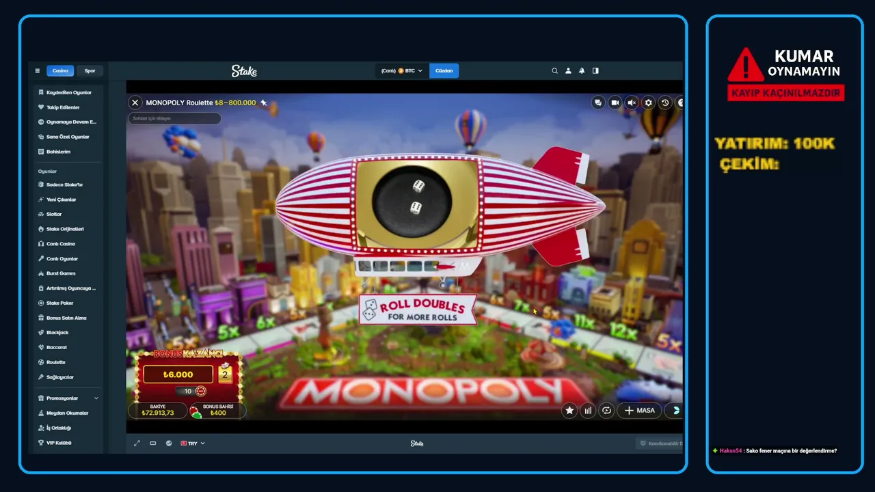Click the Bonus Satın Alma gift icon
The image size is (875, 492).
coord(41,318)
